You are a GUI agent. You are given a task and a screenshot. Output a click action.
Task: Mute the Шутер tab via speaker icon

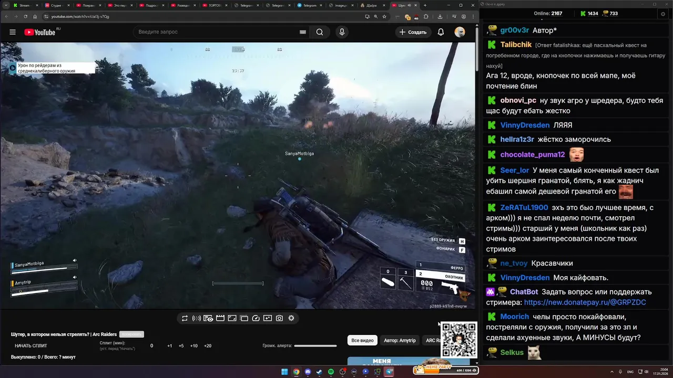click(x=410, y=5)
